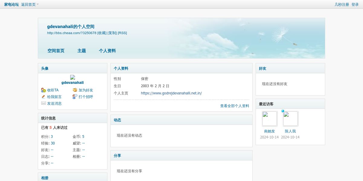This screenshot has width=363, height=181.
Task: Open the 家电论坛 forum link
Action: [11, 5]
